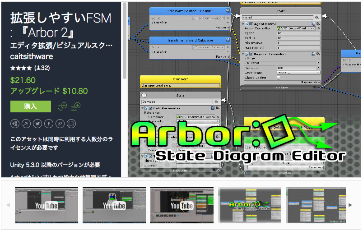Go to previous thumbnails with left arrow
363x231 pixels.
(x=8, y=205)
